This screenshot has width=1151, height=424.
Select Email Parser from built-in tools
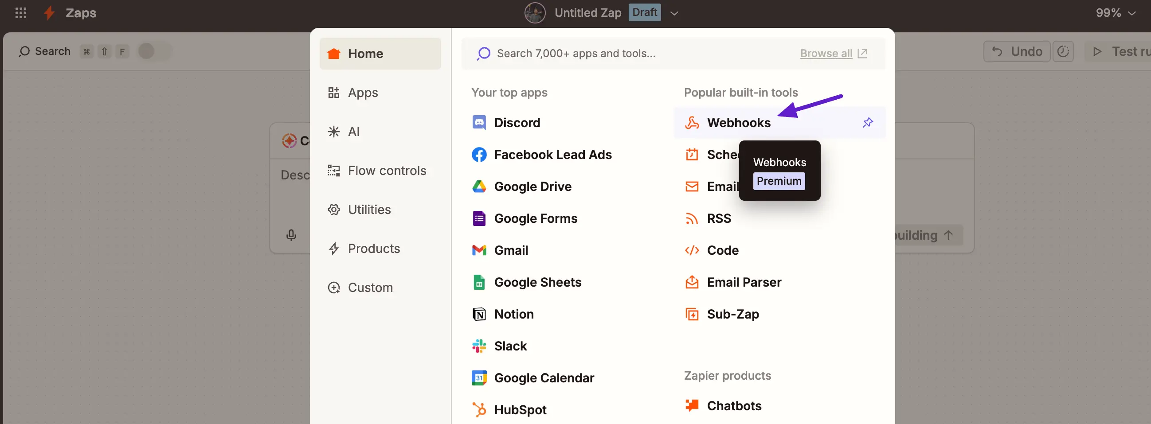[744, 282]
